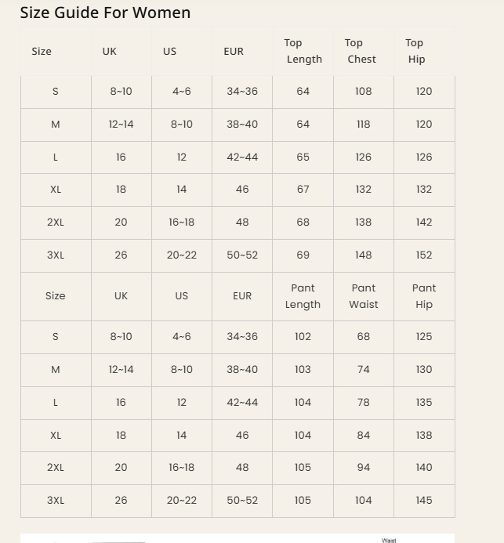The width and height of the screenshot is (504, 543).
Task: Select the Pant Hip value 125
Action: pos(424,337)
